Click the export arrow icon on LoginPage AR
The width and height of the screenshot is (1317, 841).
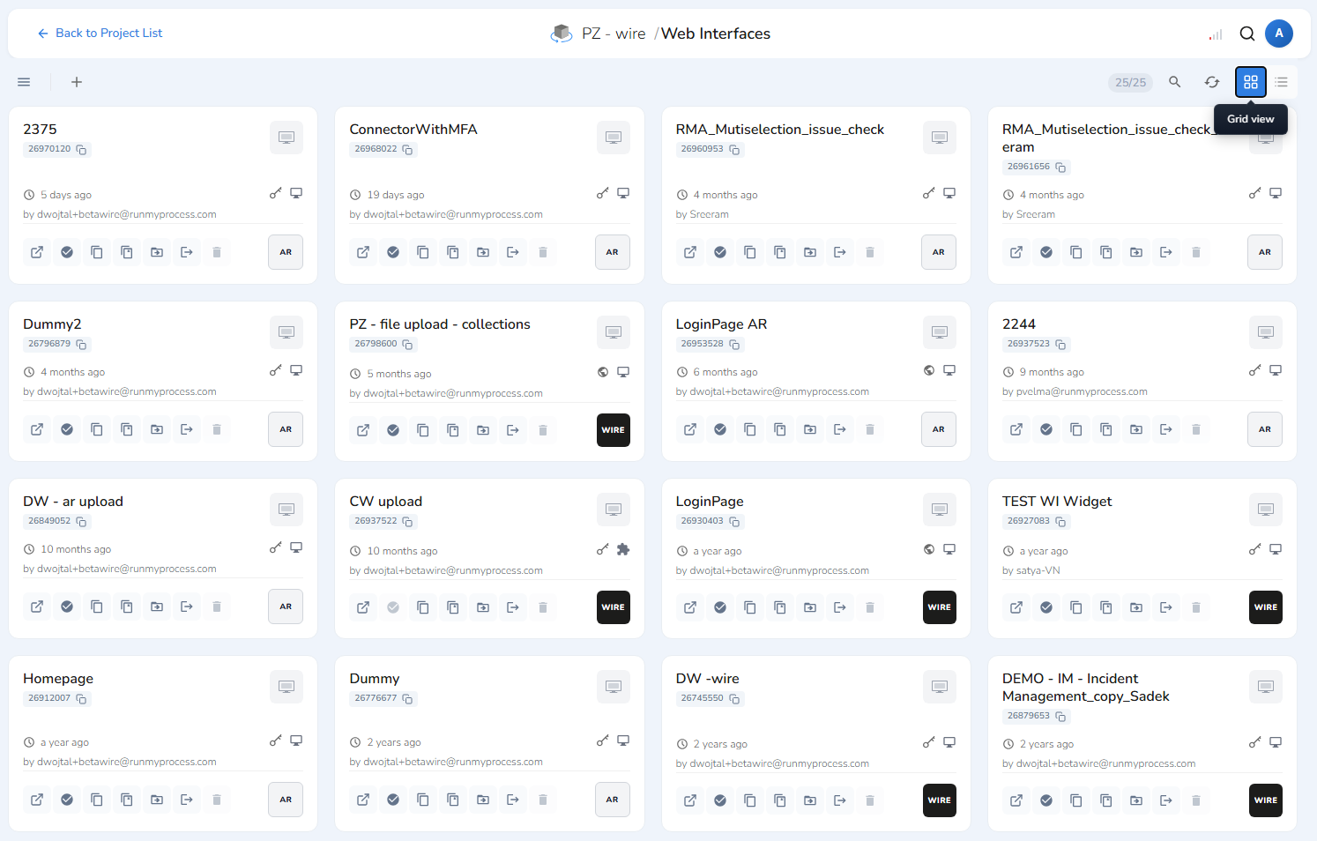(x=840, y=429)
